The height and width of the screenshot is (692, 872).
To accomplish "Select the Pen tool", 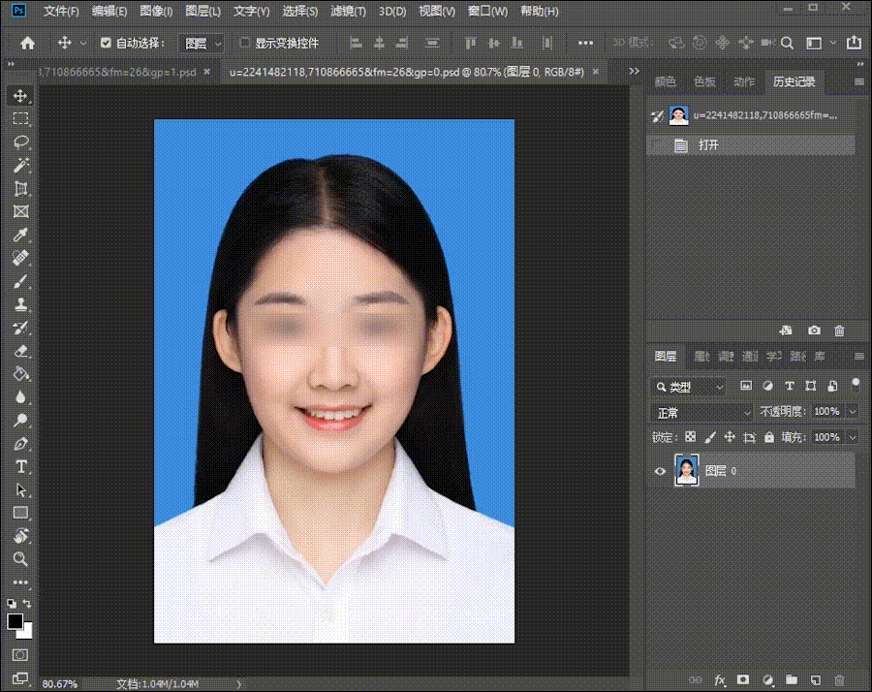I will (x=20, y=443).
